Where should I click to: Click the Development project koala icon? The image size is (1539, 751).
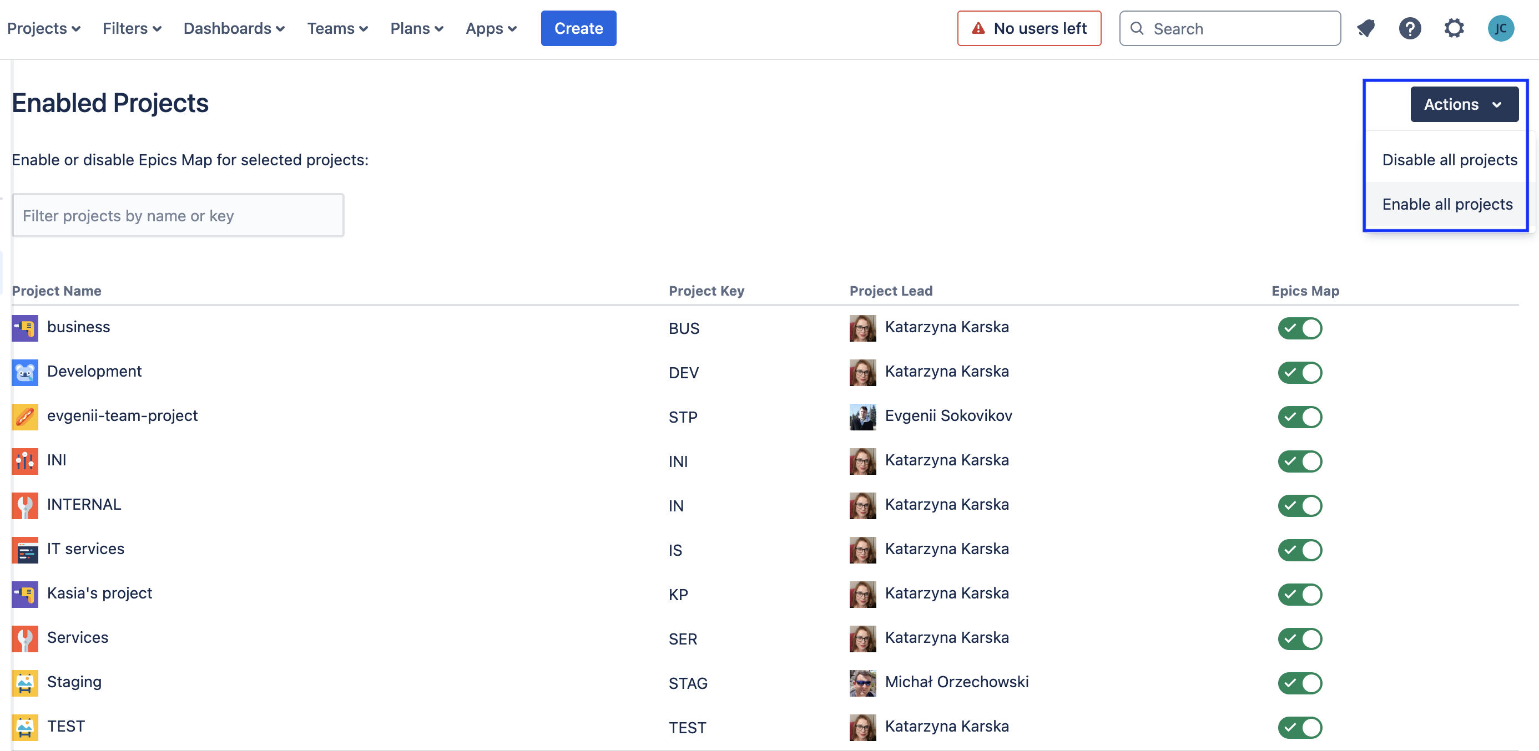24,372
